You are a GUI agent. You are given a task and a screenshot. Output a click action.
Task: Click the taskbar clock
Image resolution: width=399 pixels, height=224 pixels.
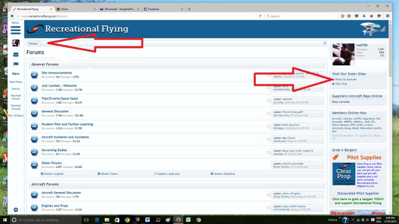390,220
